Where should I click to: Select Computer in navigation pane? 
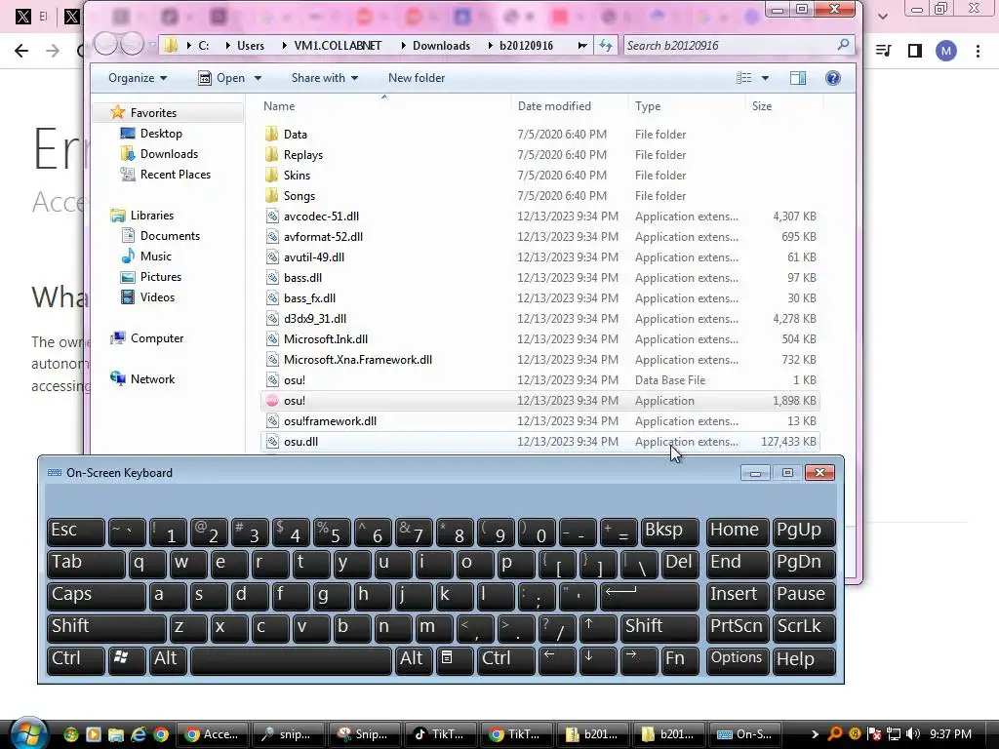click(157, 338)
